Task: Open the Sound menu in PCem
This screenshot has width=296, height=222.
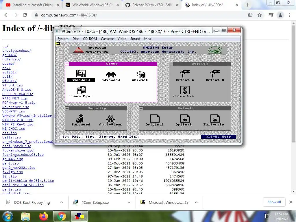Action: click(135, 39)
